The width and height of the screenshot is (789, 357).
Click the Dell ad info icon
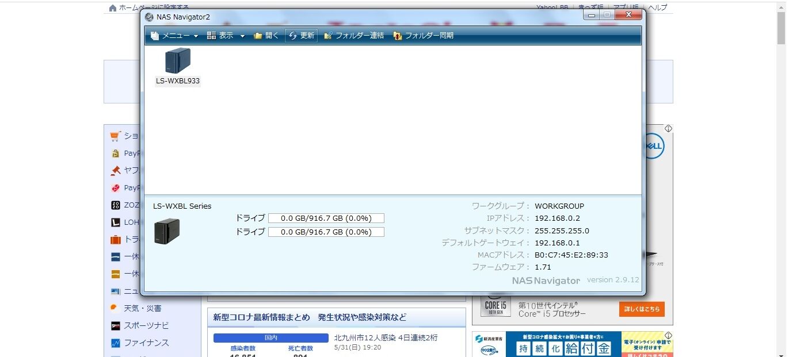pyautogui.click(x=668, y=129)
